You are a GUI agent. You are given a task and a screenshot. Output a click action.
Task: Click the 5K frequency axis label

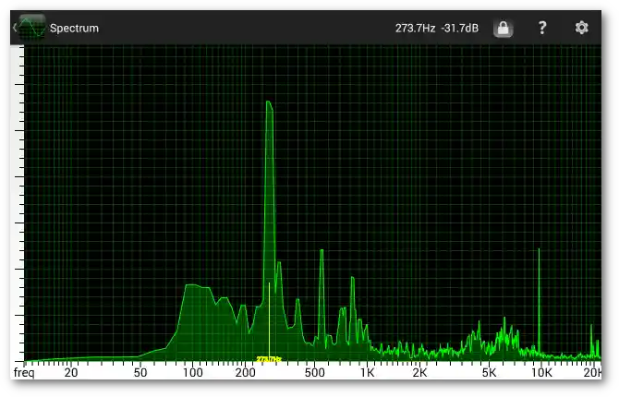pos(489,372)
